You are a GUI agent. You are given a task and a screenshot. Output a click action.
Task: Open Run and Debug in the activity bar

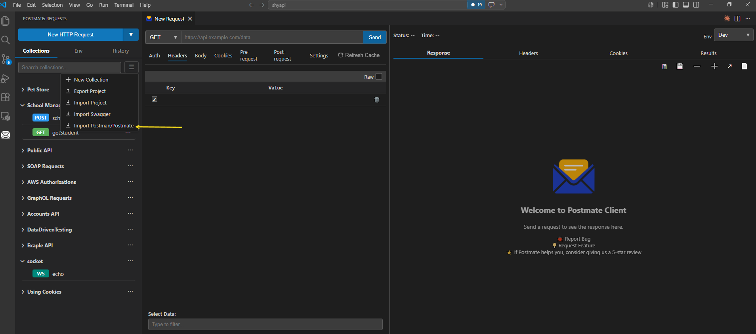6,78
